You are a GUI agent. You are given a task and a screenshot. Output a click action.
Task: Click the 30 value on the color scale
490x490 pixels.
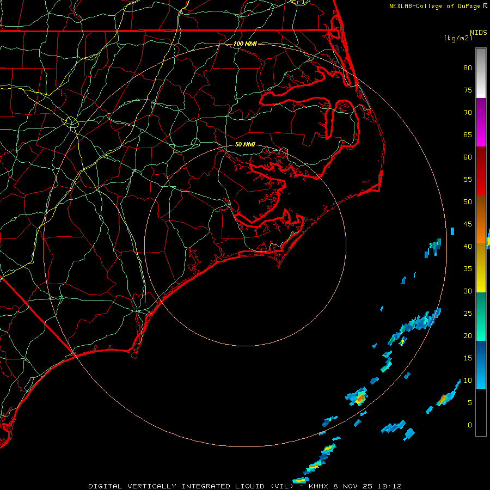(468, 291)
